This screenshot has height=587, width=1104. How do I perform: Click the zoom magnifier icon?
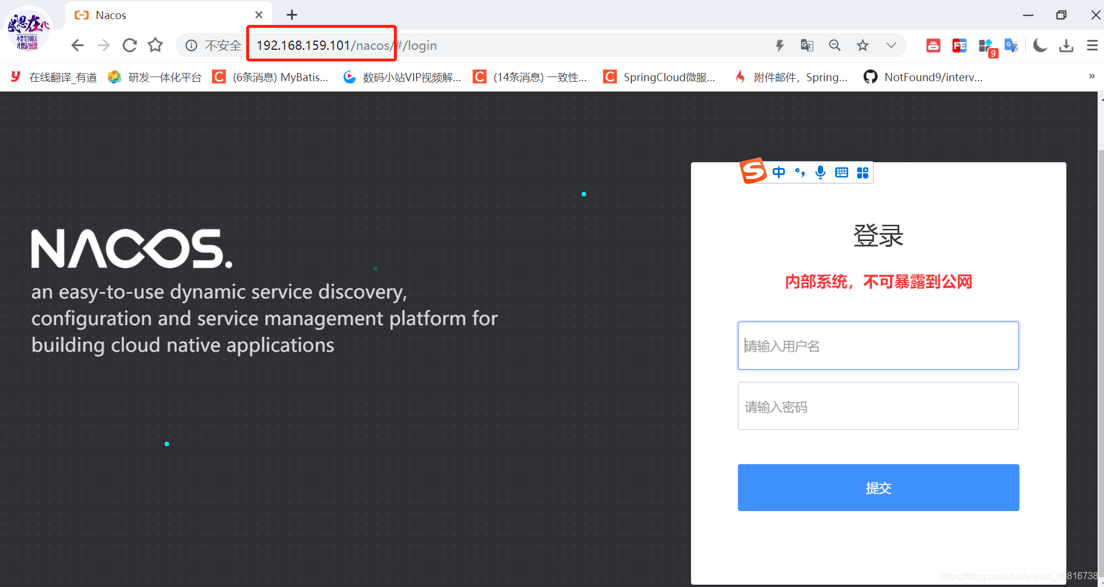[835, 45]
